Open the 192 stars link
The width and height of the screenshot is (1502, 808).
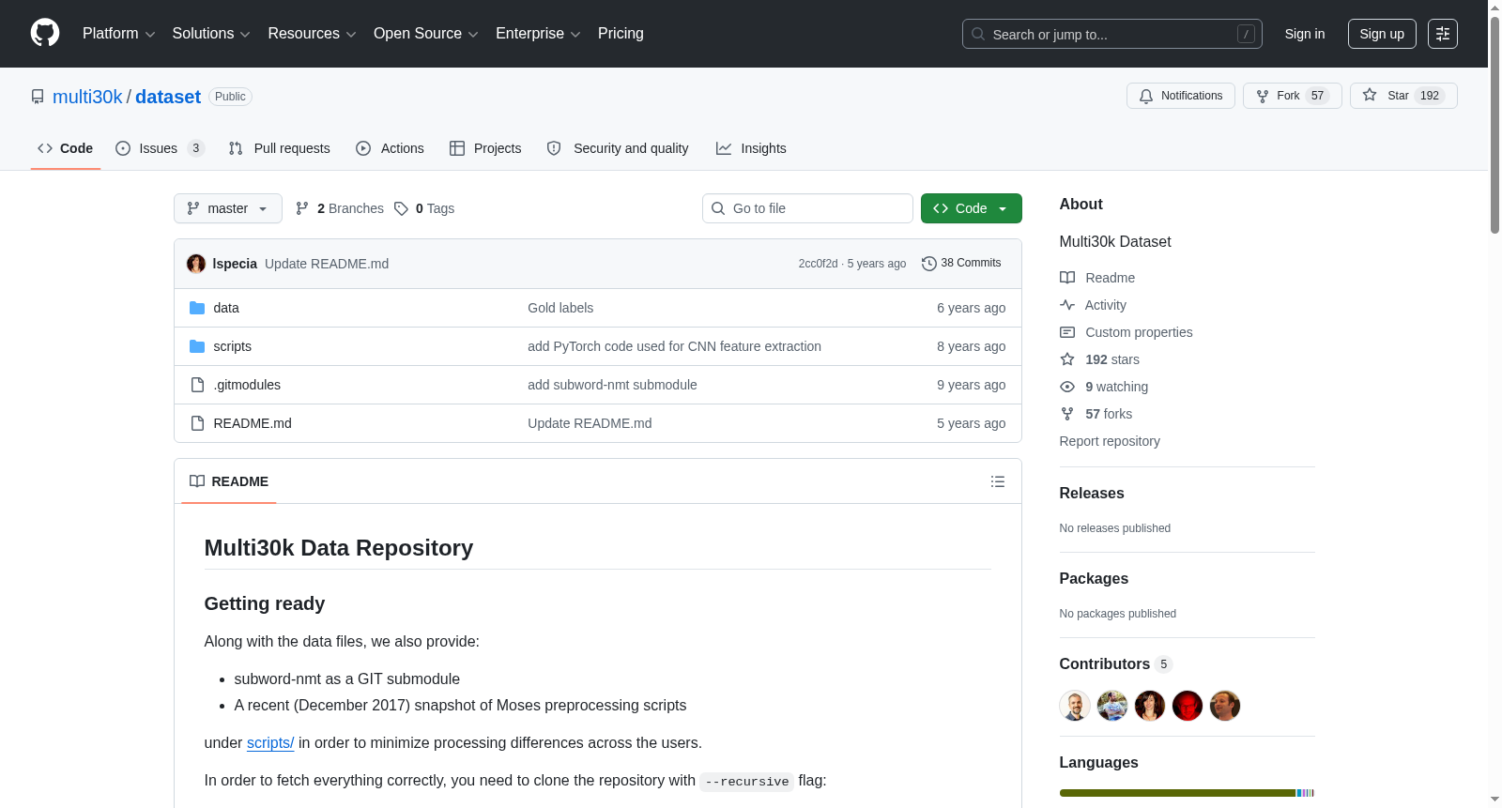[x=1112, y=359]
